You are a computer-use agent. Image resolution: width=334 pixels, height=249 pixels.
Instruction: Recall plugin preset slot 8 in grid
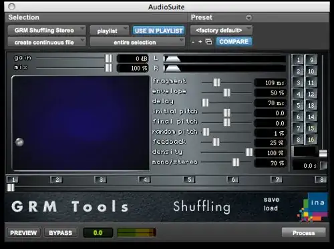[x=298, y=140]
